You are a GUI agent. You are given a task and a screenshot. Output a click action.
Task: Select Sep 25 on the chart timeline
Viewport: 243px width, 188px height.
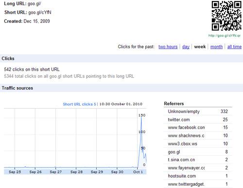point(15,172)
